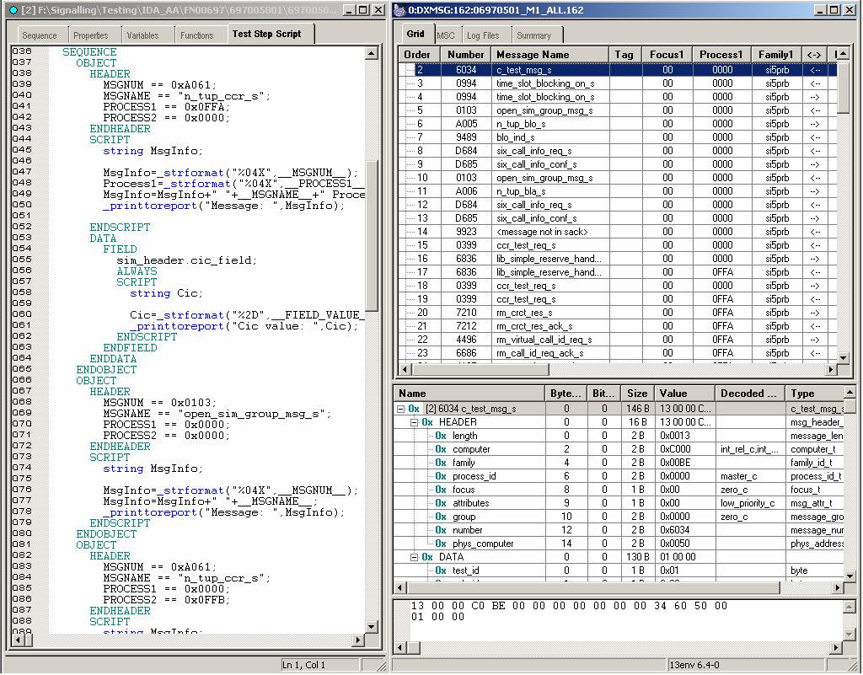This screenshot has height=675, width=863.
Task: Click the Family1 column header
Action: click(x=776, y=55)
